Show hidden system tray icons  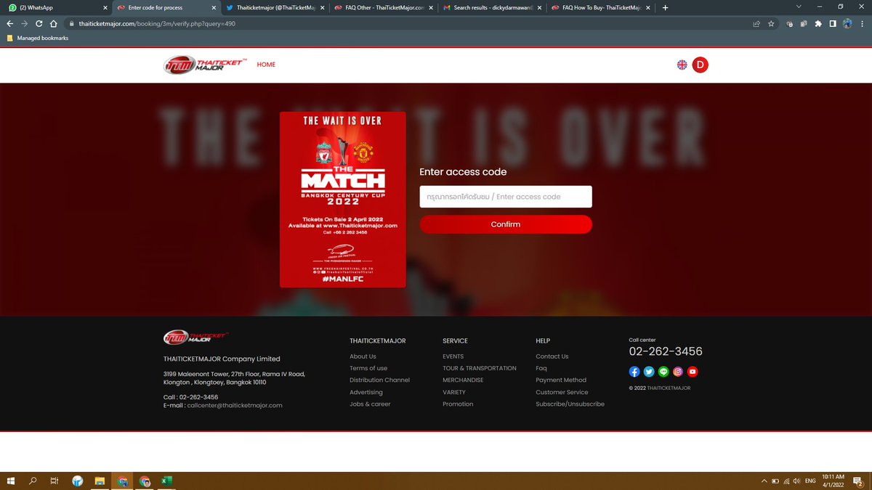pyautogui.click(x=764, y=481)
